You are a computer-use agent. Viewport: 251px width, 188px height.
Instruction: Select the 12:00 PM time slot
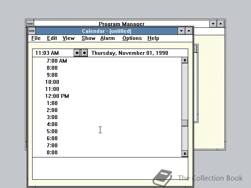pos(107,96)
